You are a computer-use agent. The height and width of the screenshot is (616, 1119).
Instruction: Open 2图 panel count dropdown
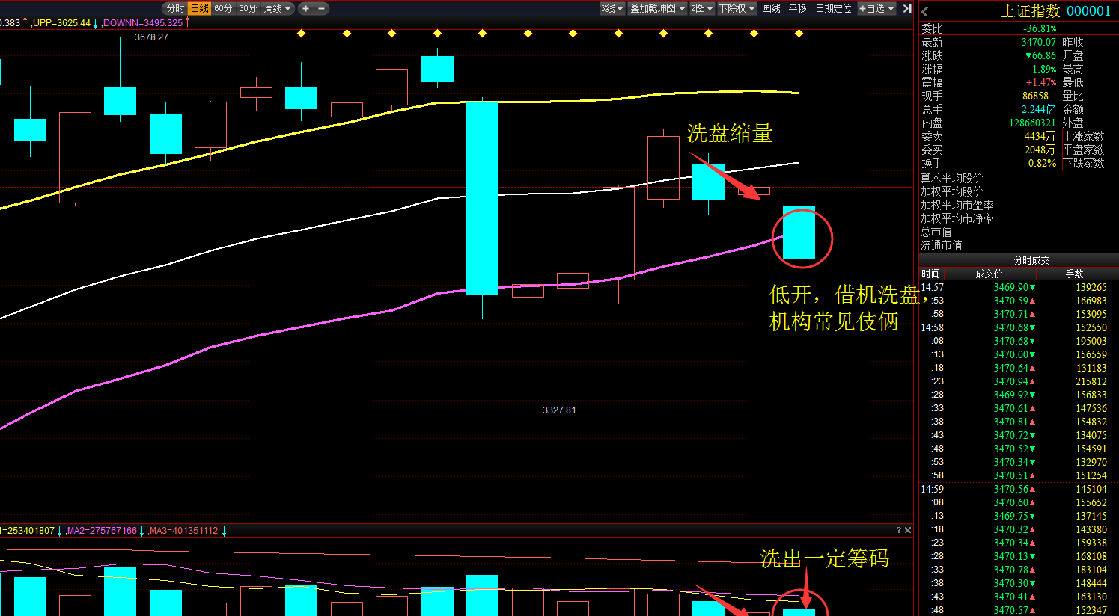pyautogui.click(x=701, y=8)
